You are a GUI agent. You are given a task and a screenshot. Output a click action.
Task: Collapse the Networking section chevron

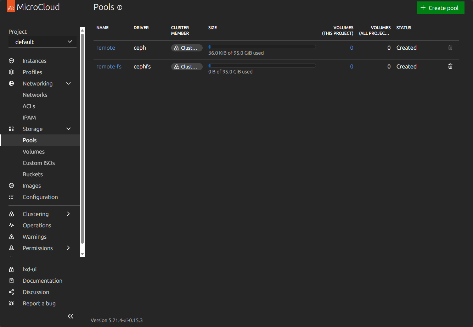(x=69, y=83)
